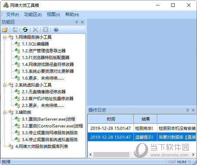Click folder icon beside 2.系统虚拟盘小工具

click(x=11, y=85)
